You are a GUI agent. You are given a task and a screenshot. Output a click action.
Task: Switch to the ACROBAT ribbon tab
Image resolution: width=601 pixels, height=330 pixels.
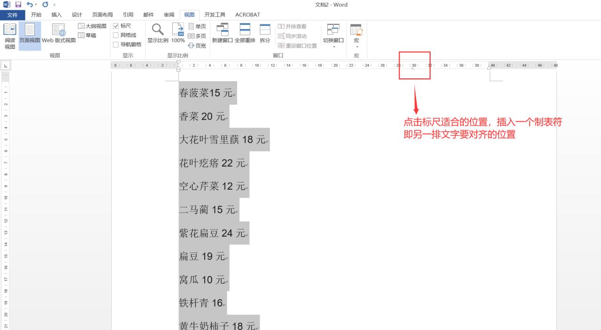[x=247, y=15]
